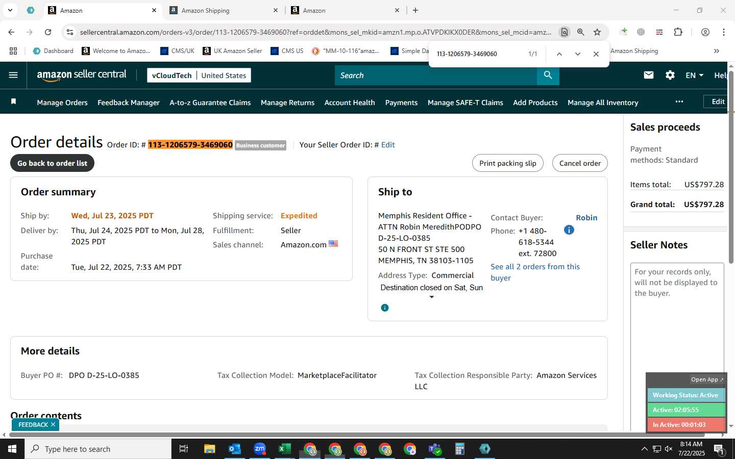Viewport: 735px width, 459px height.
Task: Click the Cancel order button
Action: [580, 163]
